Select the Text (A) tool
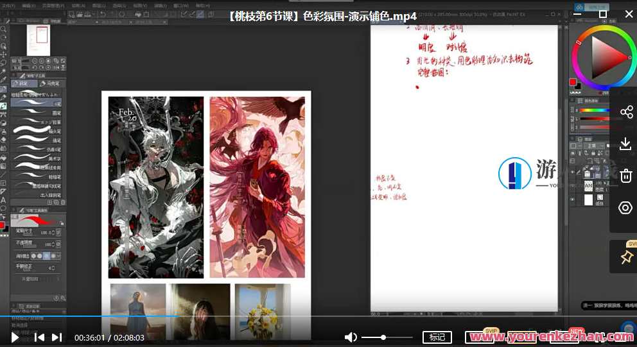Viewport: 637px width, 347px height. (3, 200)
